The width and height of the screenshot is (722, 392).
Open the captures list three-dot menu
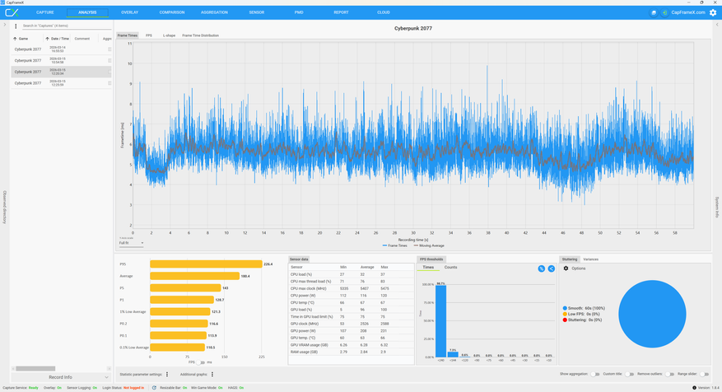click(x=16, y=26)
